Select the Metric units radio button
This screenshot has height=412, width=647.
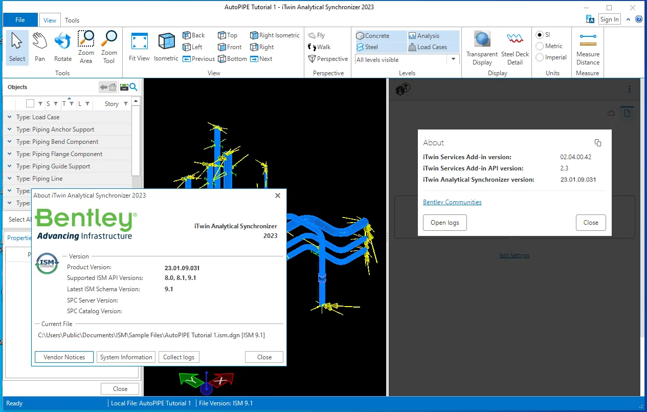(540, 46)
